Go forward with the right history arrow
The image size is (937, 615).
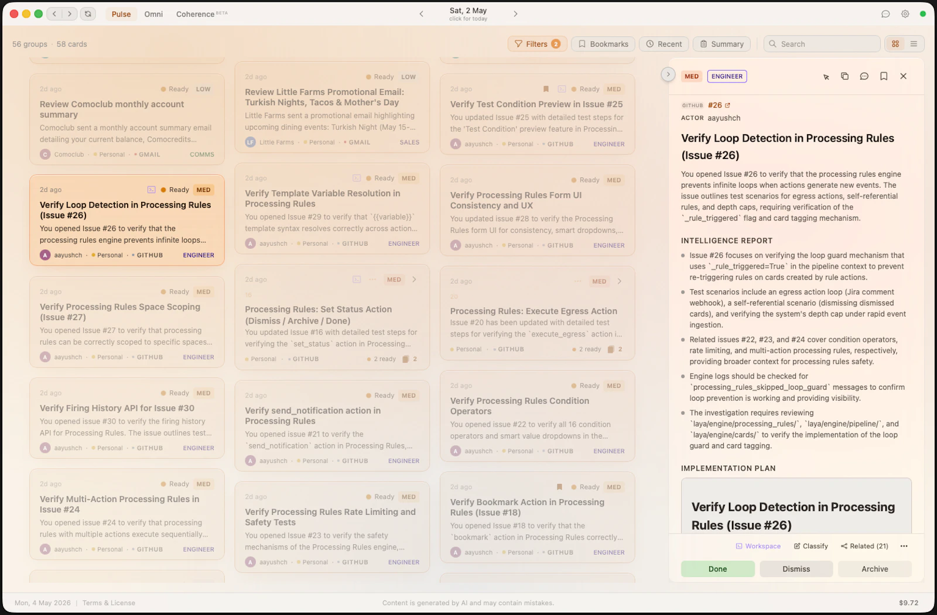pos(70,13)
